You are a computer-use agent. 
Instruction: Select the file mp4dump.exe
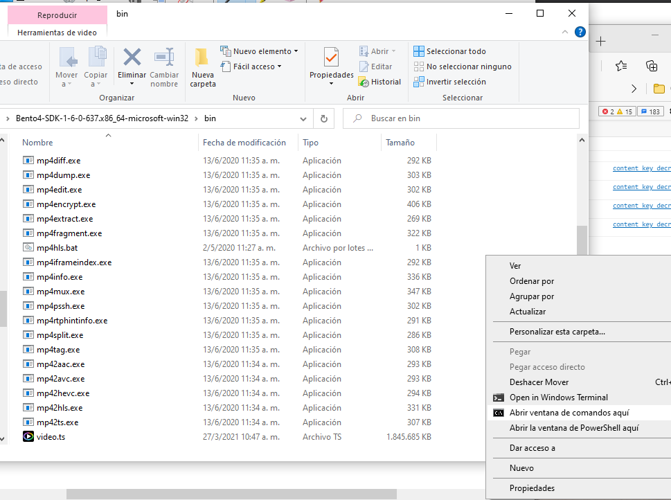click(63, 175)
